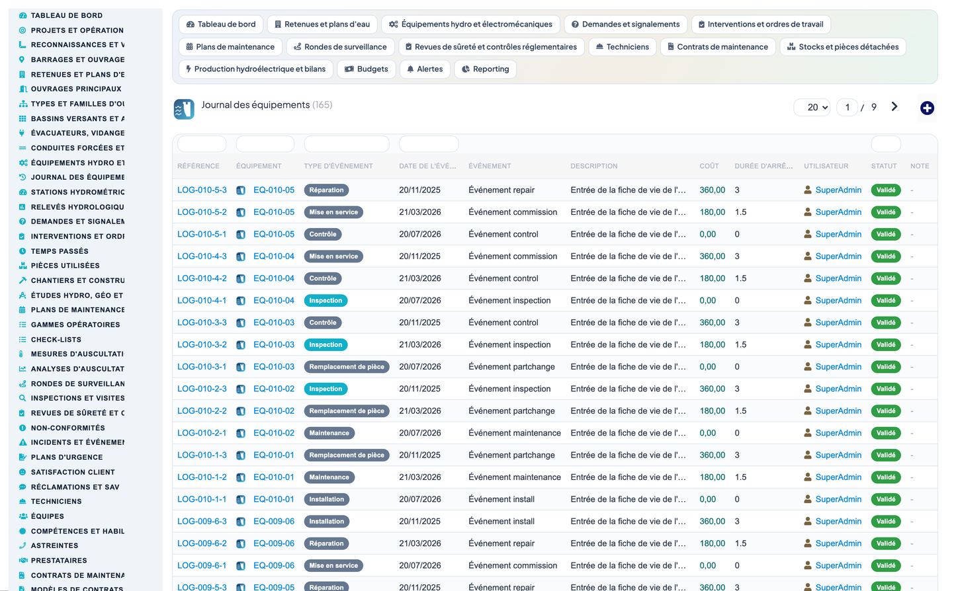
Task: Click the Temps passés clock icon
Action: coord(22,251)
